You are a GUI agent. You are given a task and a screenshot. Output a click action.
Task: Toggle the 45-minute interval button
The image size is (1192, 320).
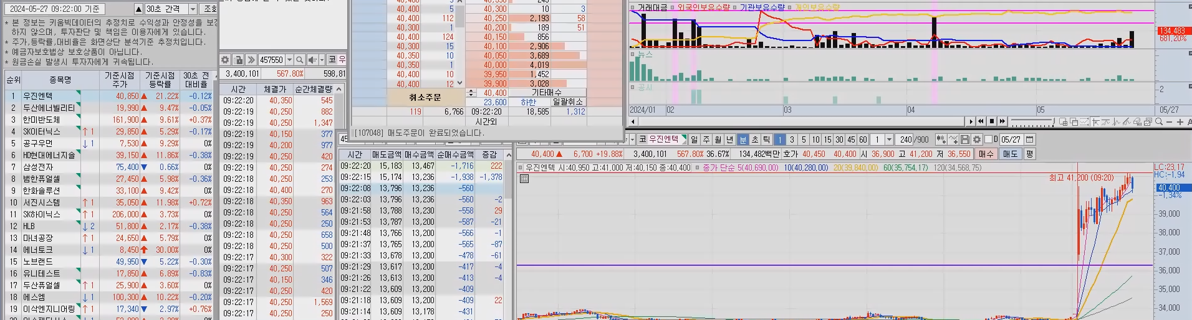tap(851, 139)
